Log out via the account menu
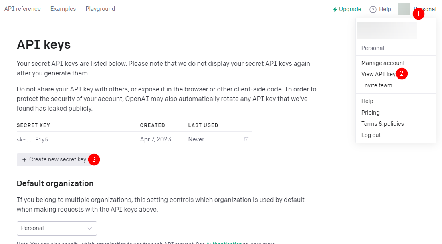This screenshot has width=442, height=244. pos(371,135)
